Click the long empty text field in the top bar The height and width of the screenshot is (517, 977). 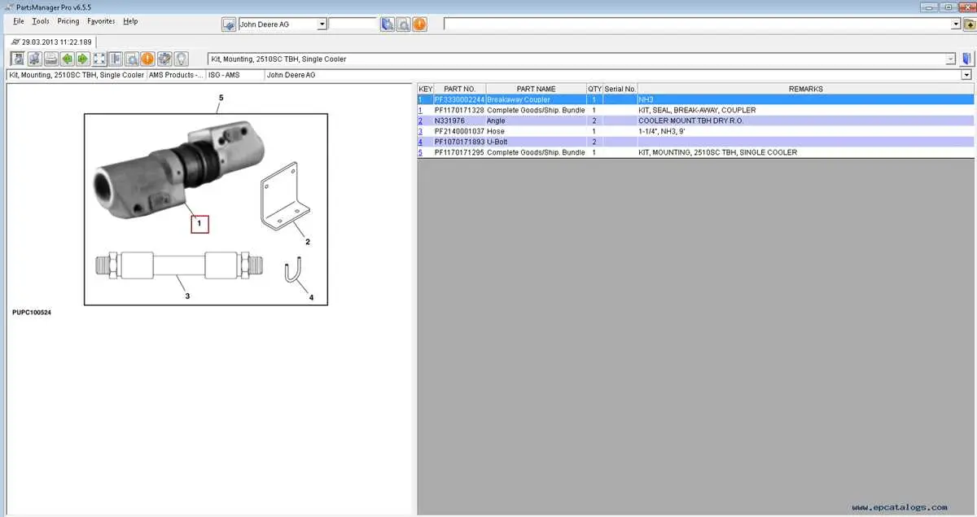tap(698, 24)
